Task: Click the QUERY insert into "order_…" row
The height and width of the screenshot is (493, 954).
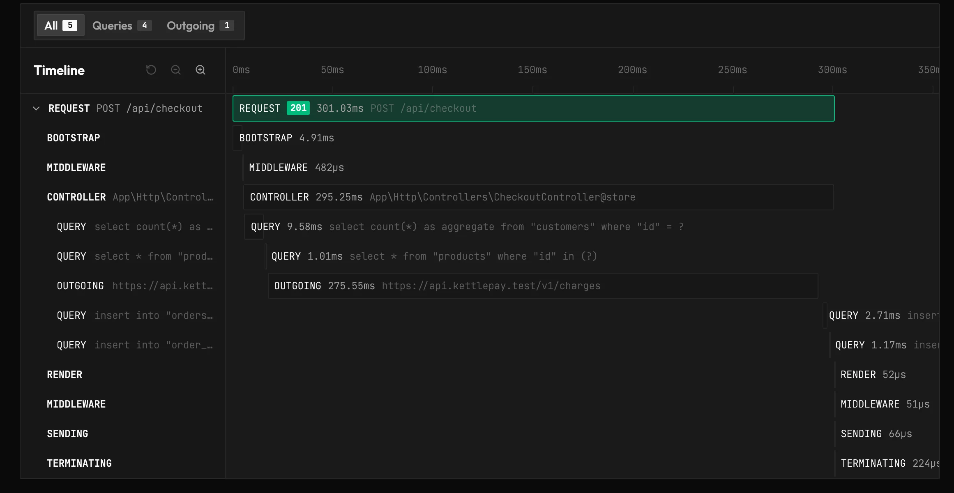Action: click(123, 345)
